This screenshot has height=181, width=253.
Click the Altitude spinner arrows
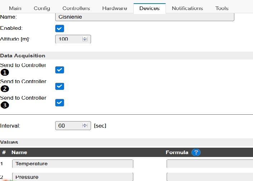pyautogui.click(x=85, y=39)
